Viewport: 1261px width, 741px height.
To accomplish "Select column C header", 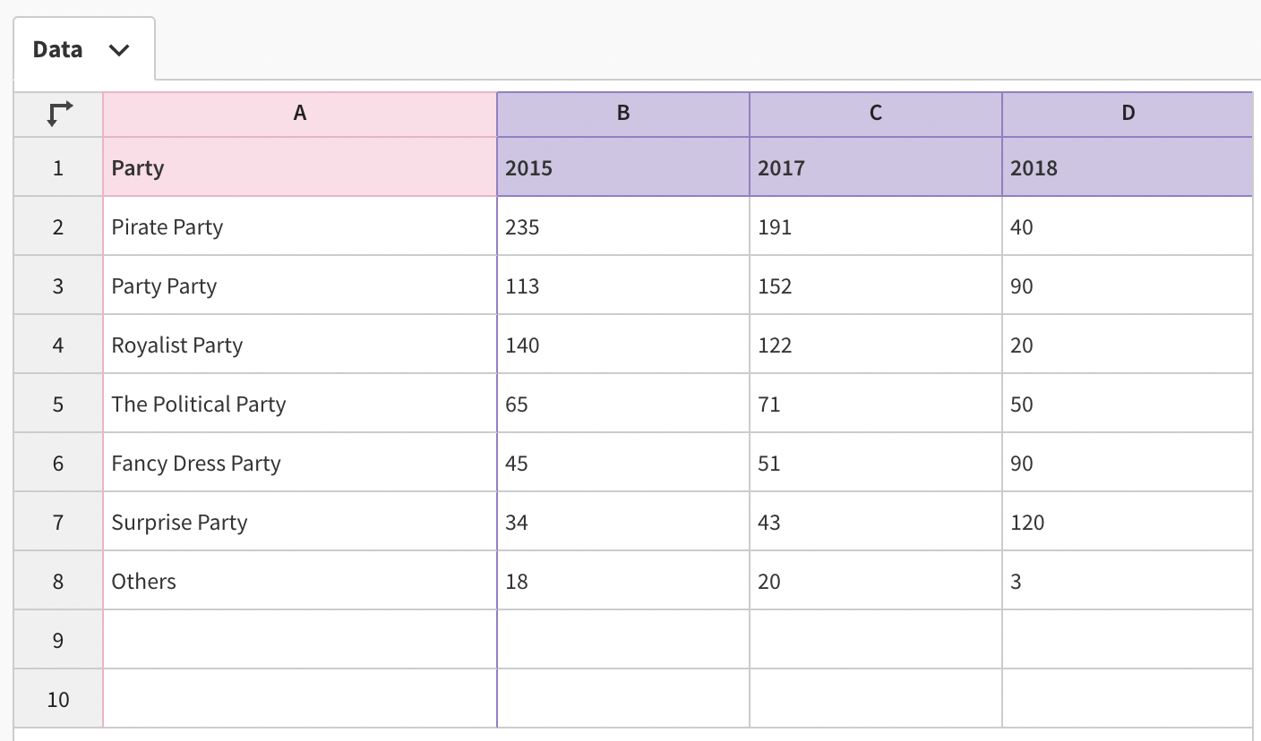I will pyautogui.click(x=876, y=114).
